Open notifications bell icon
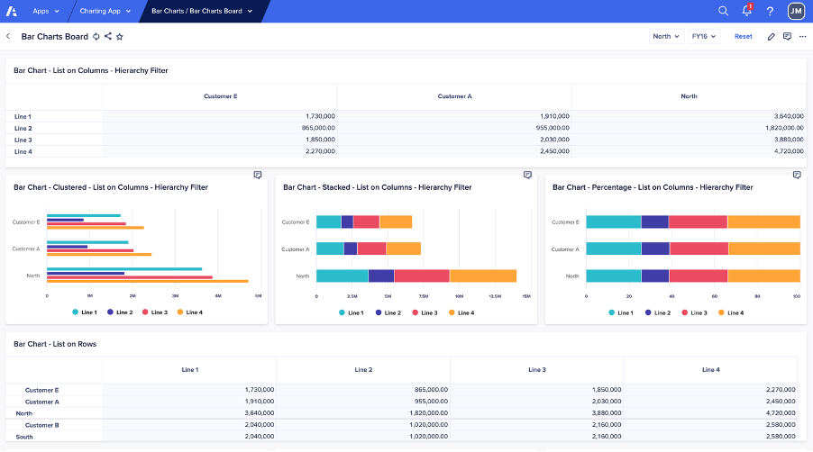This screenshot has width=813, height=452. pyautogui.click(x=746, y=11)
